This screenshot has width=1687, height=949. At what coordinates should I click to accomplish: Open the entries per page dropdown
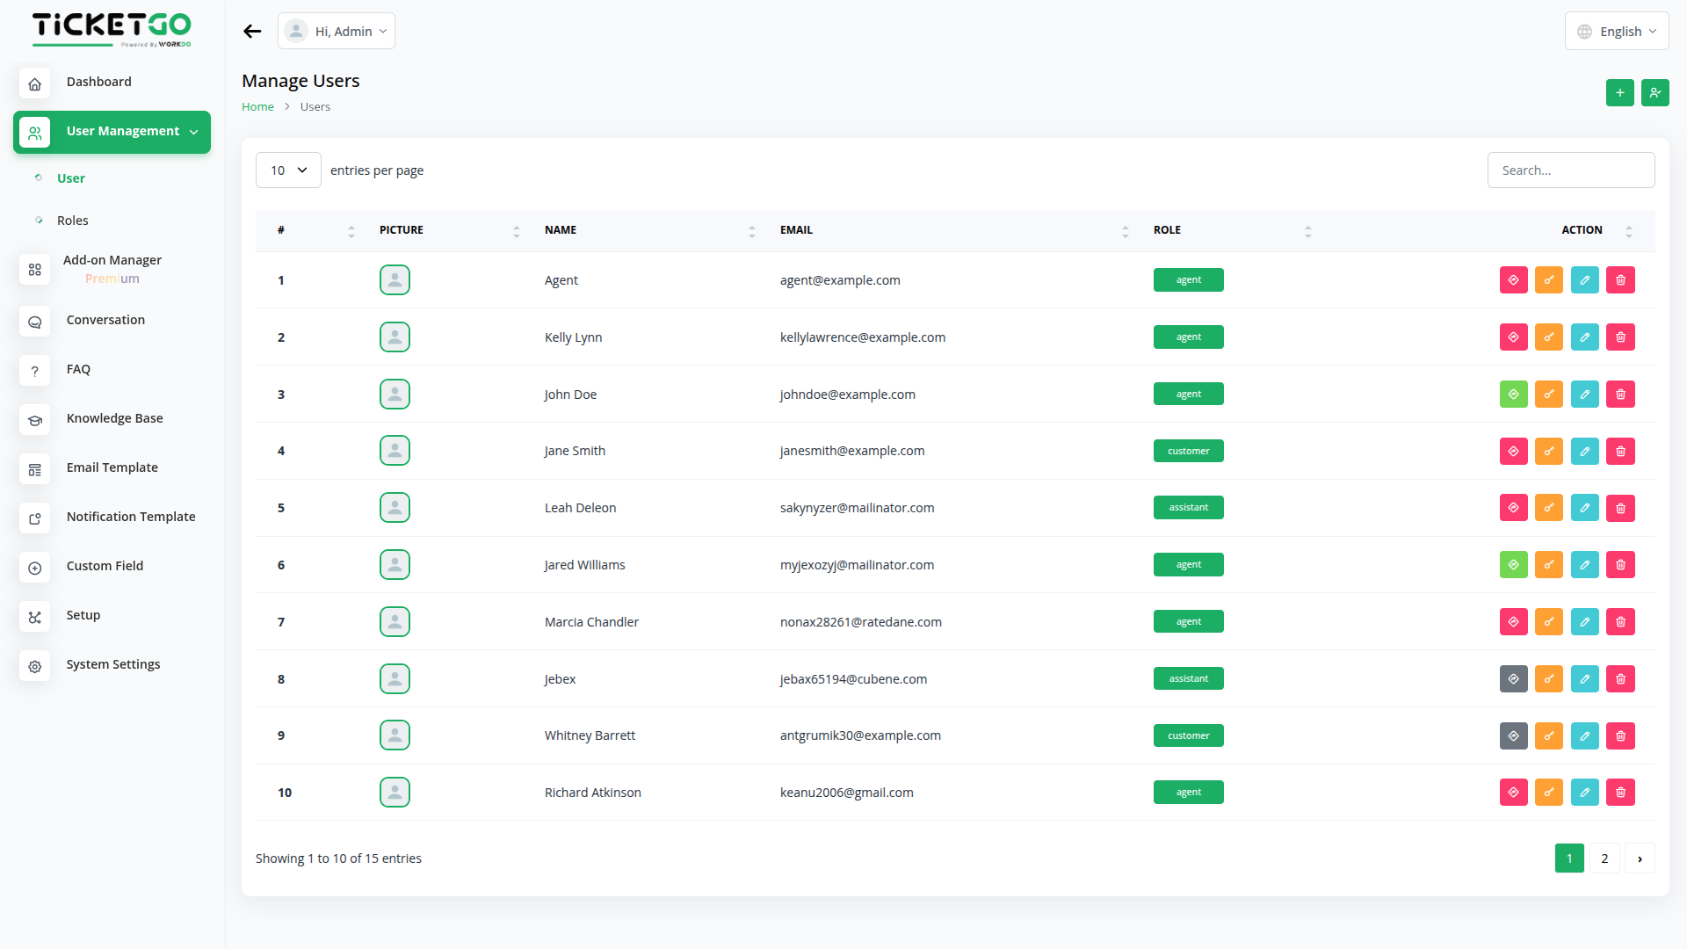(x=288, y=170)
